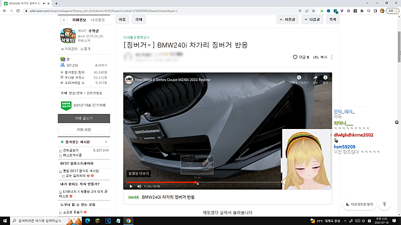Mute the video with the volume icon
The height and width of the screenshot is (225, 401).
[x=139, y=186]
